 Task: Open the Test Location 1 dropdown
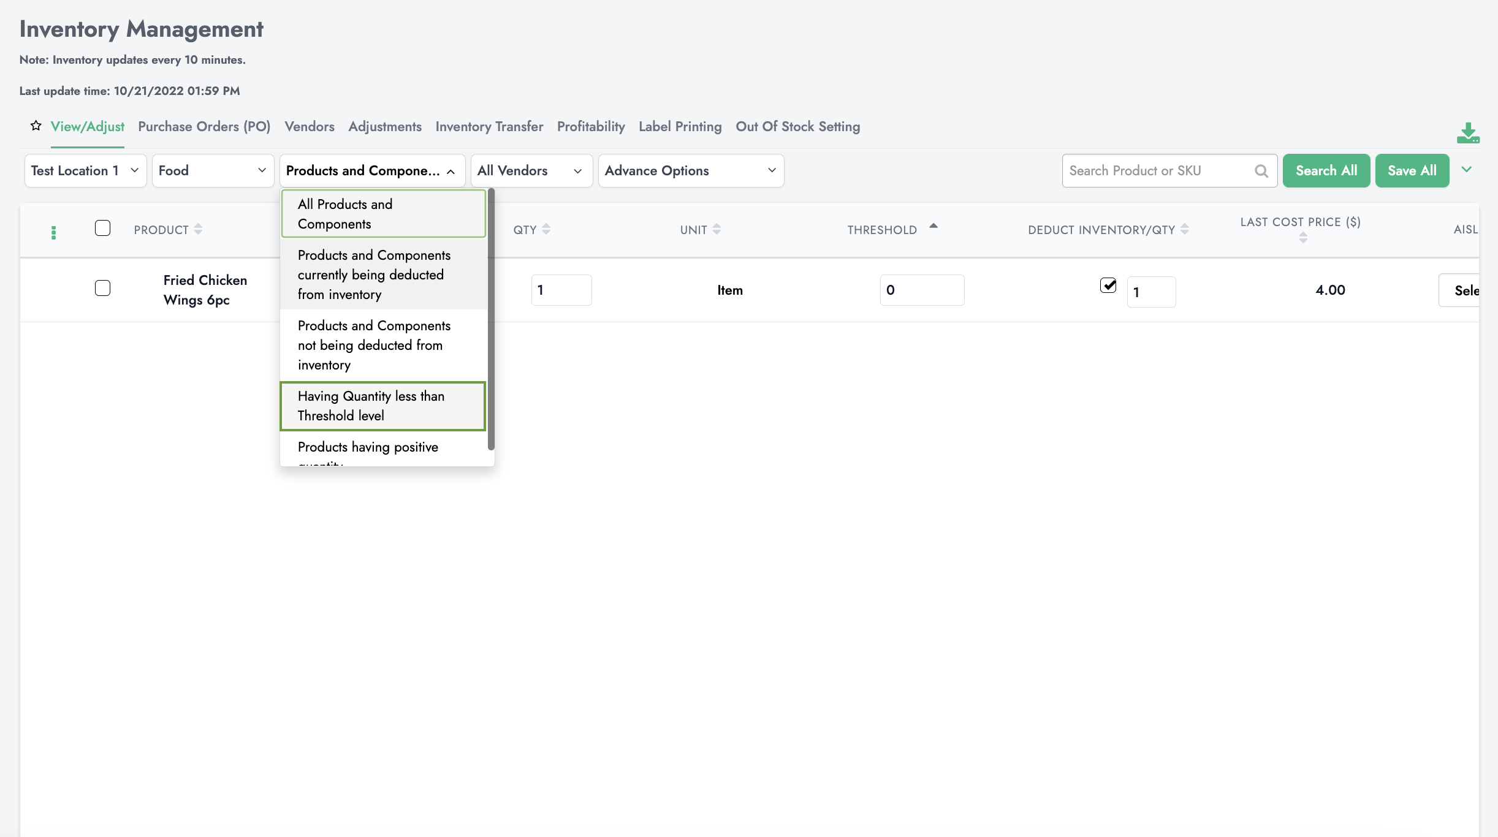(85, 171)
